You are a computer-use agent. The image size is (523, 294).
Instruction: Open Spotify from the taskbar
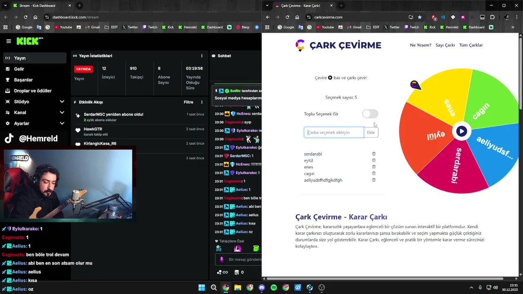[274, 287]
